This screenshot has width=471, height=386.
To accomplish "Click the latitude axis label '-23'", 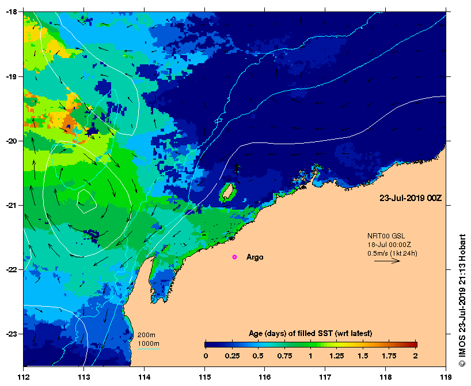I will 10,334.
